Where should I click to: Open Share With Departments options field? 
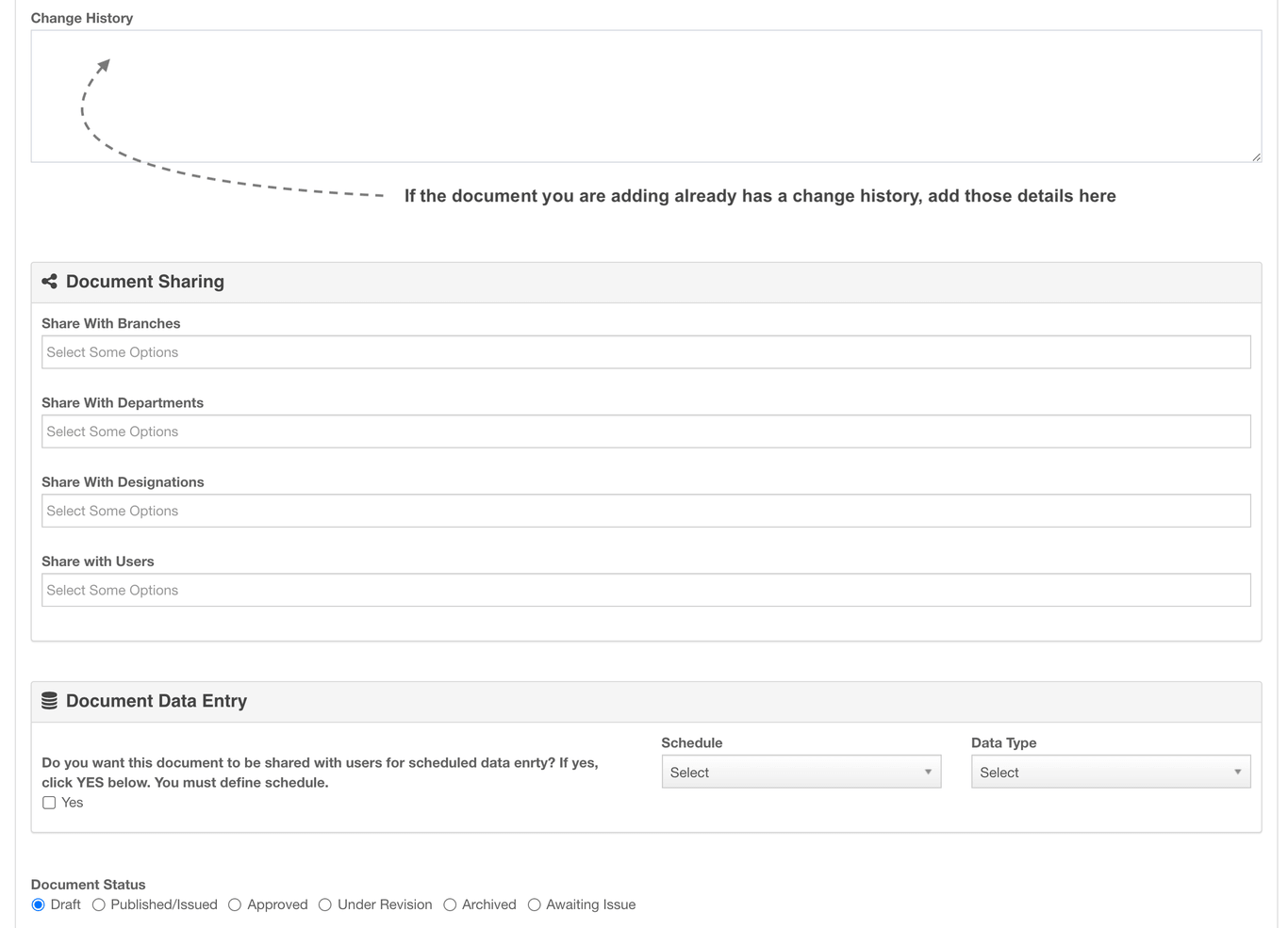[x=646, y=431]
